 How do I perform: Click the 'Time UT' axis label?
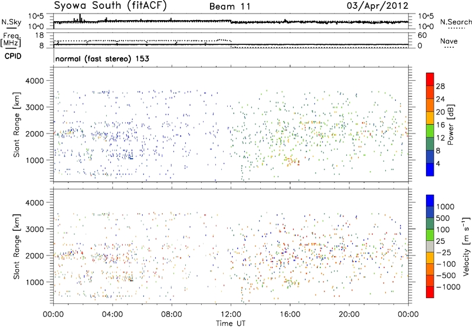point(231,323)
